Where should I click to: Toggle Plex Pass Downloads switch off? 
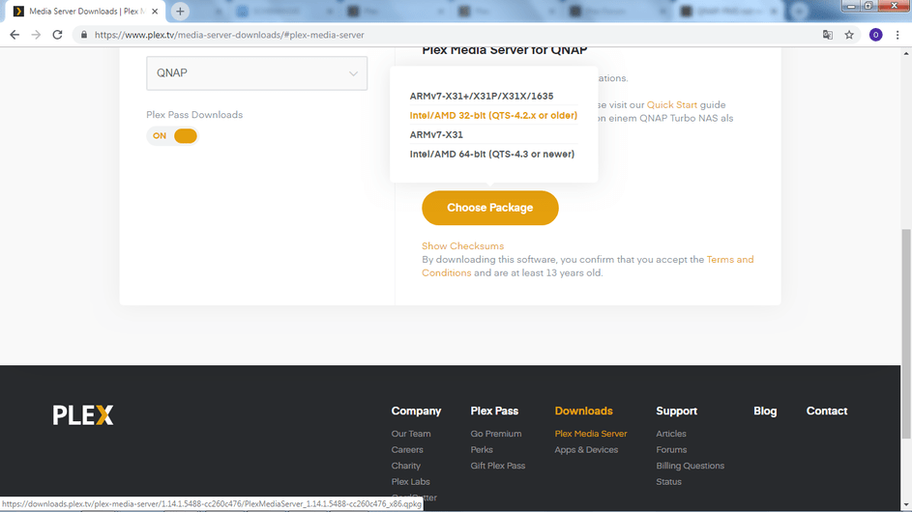point(172,135)
